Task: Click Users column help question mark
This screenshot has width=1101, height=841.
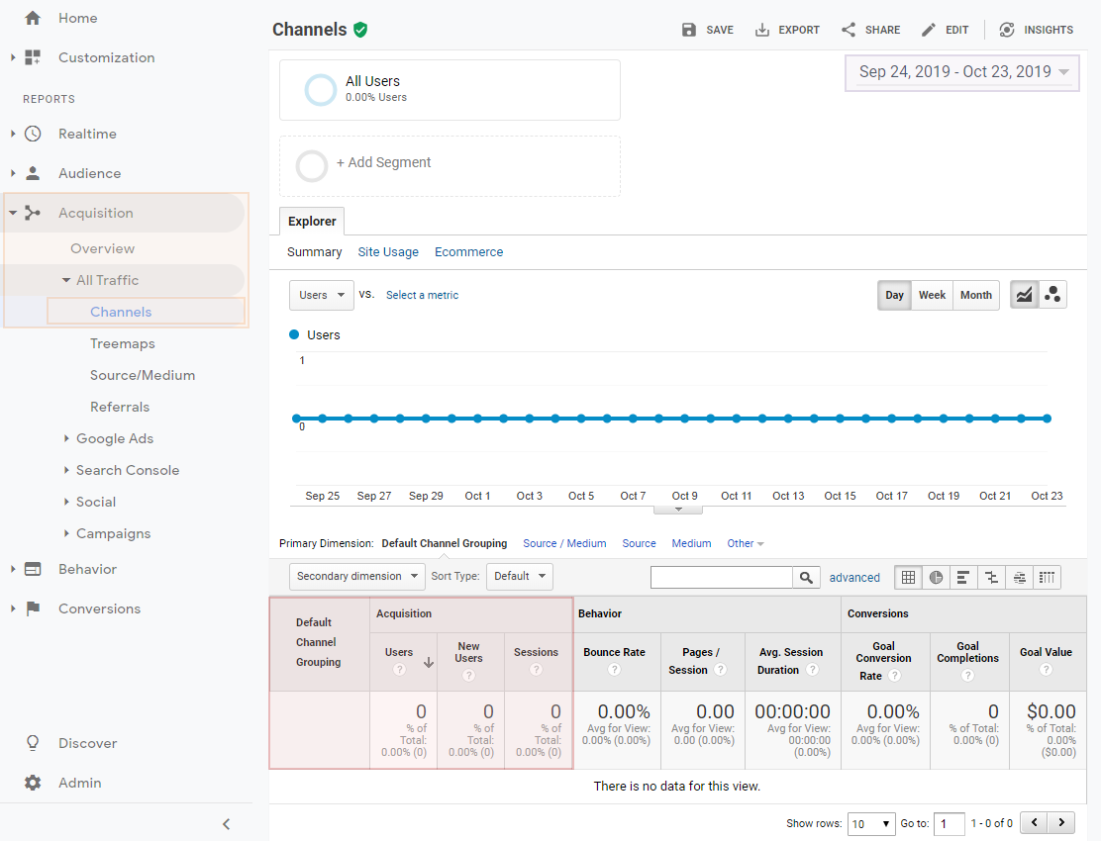Action: click(400, 670)
